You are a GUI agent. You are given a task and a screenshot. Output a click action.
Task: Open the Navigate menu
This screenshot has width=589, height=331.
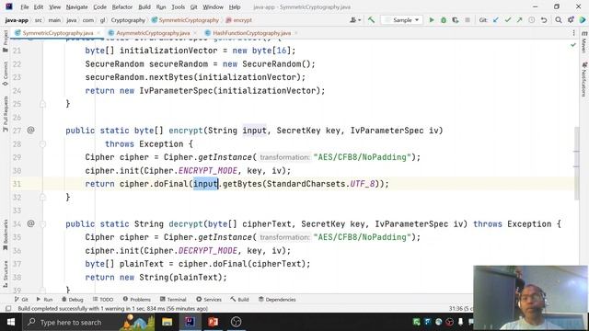[x=76, y=7]
